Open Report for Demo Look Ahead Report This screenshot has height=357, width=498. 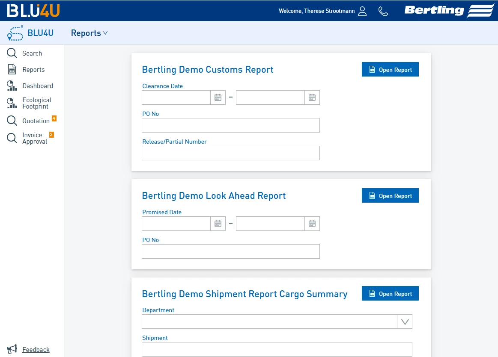(390, 196)
